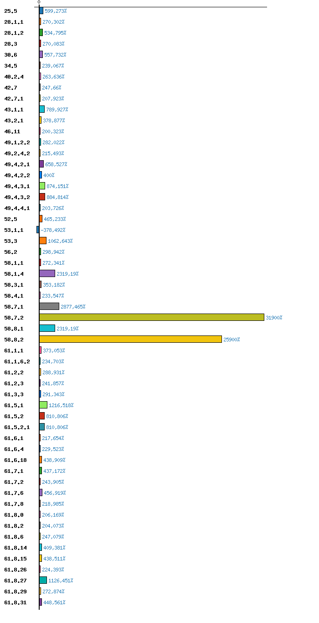Click the 53.1.1 row label
This screenshot has width=319, height=623.
click(14, 230)
